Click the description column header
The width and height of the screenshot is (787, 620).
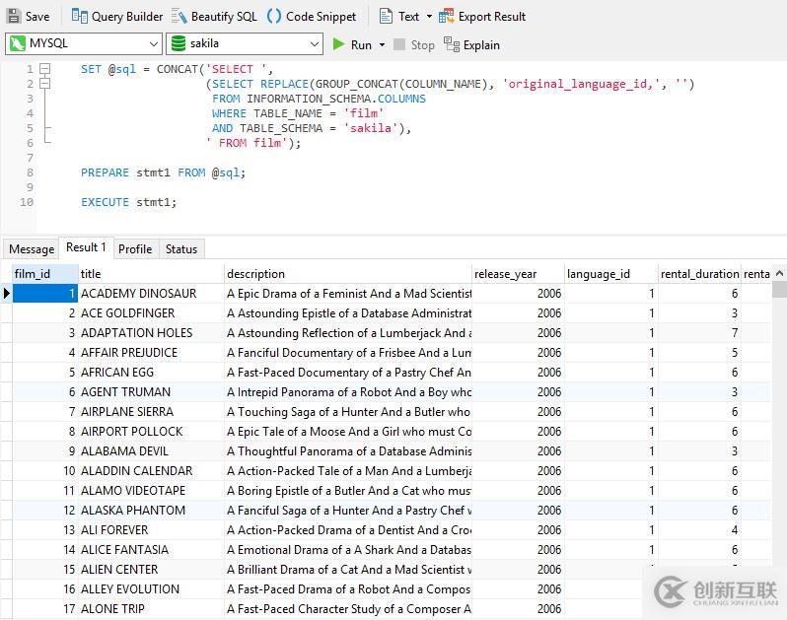point(347,274)
